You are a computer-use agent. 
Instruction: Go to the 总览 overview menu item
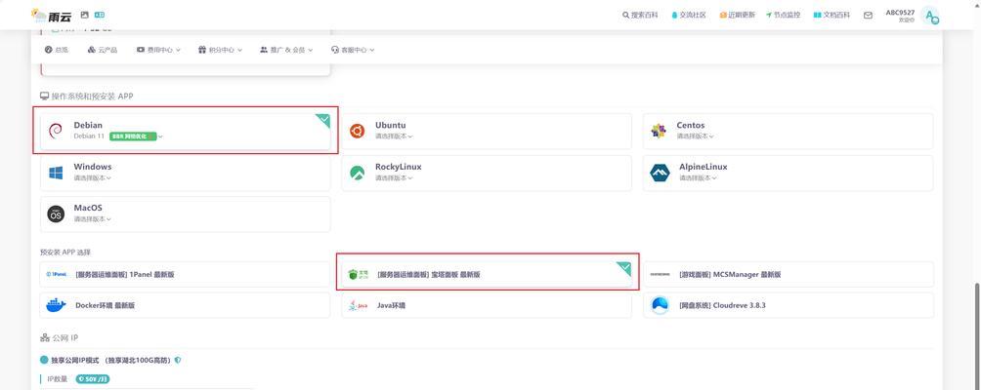click(57, 50)
